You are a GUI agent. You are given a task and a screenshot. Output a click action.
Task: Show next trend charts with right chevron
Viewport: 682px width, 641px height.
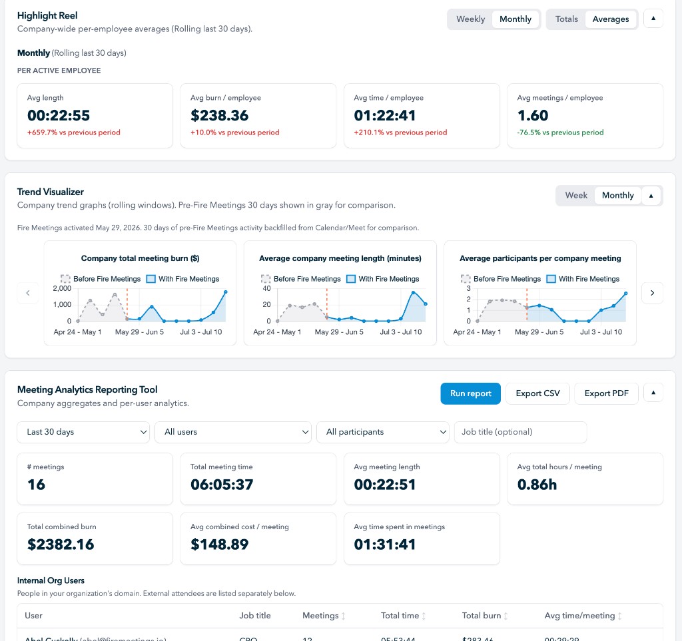(652, 293)
